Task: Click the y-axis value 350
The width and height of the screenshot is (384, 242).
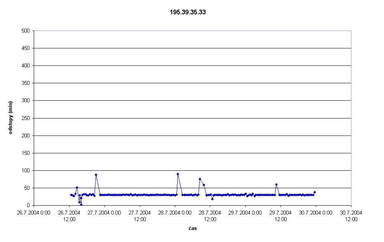Action: [26, 83]
